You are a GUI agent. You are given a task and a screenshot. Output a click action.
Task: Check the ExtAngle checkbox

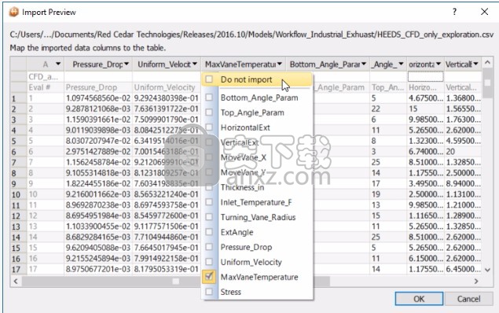pos(209,232)
